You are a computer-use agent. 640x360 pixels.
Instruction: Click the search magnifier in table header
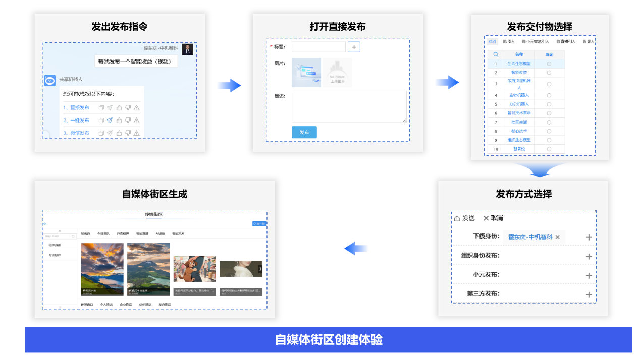pos(496,54)
